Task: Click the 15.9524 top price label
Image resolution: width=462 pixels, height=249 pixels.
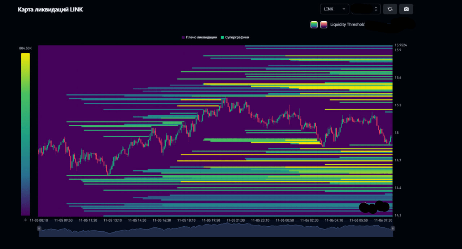Action: coord(401,45)
